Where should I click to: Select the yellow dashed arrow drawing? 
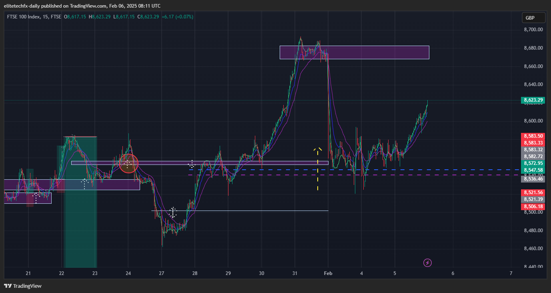pyautogui.click(x=318, y=169)
